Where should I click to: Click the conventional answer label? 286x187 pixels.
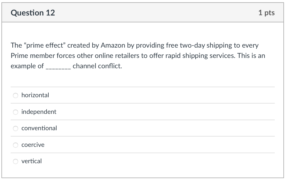[39, 128]
